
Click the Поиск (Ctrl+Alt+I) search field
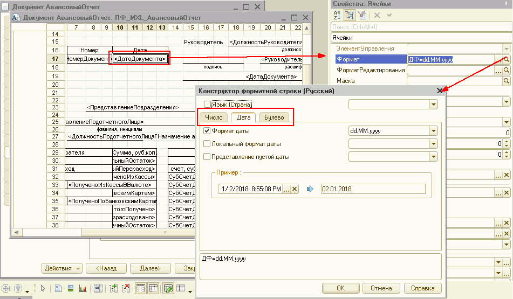point(421,27)
